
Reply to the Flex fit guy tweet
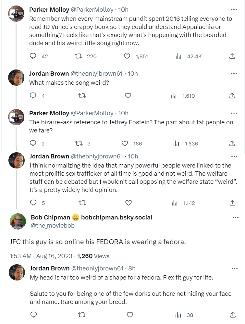pyautogui.click(x=33, y=315)
